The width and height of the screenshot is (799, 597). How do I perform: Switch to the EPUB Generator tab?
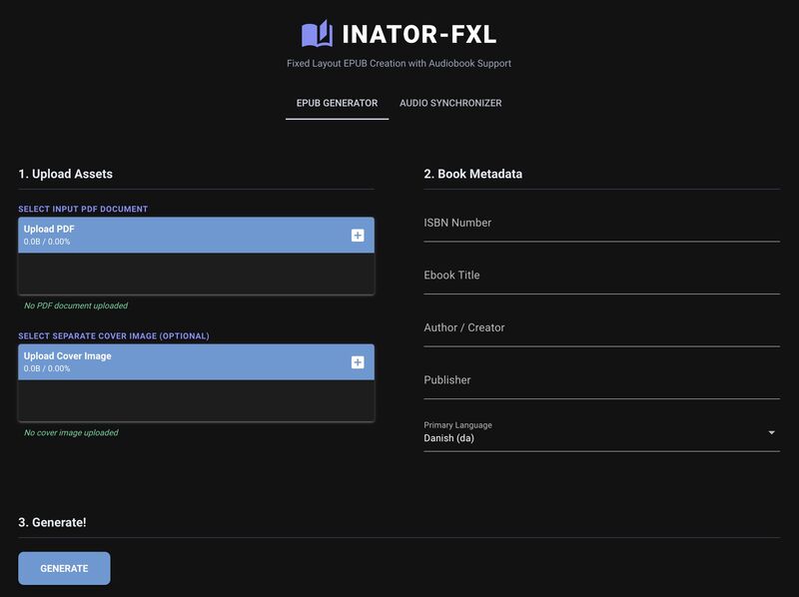point(337,103)
